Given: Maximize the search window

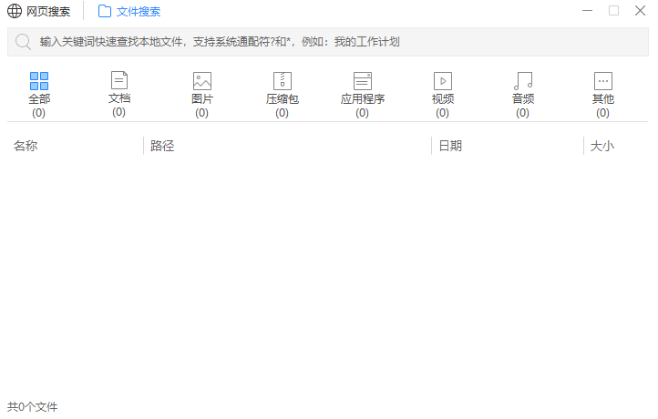Looking at the screenshot, I should pyautogui.click(x=613, y=11).
